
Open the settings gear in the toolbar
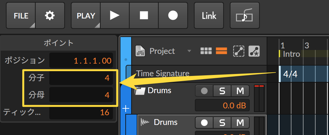click(50, 16)
